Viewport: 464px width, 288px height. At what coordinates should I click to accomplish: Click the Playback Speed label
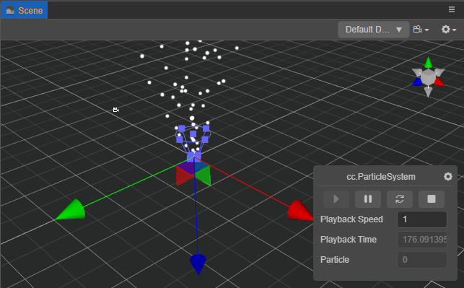351,219
